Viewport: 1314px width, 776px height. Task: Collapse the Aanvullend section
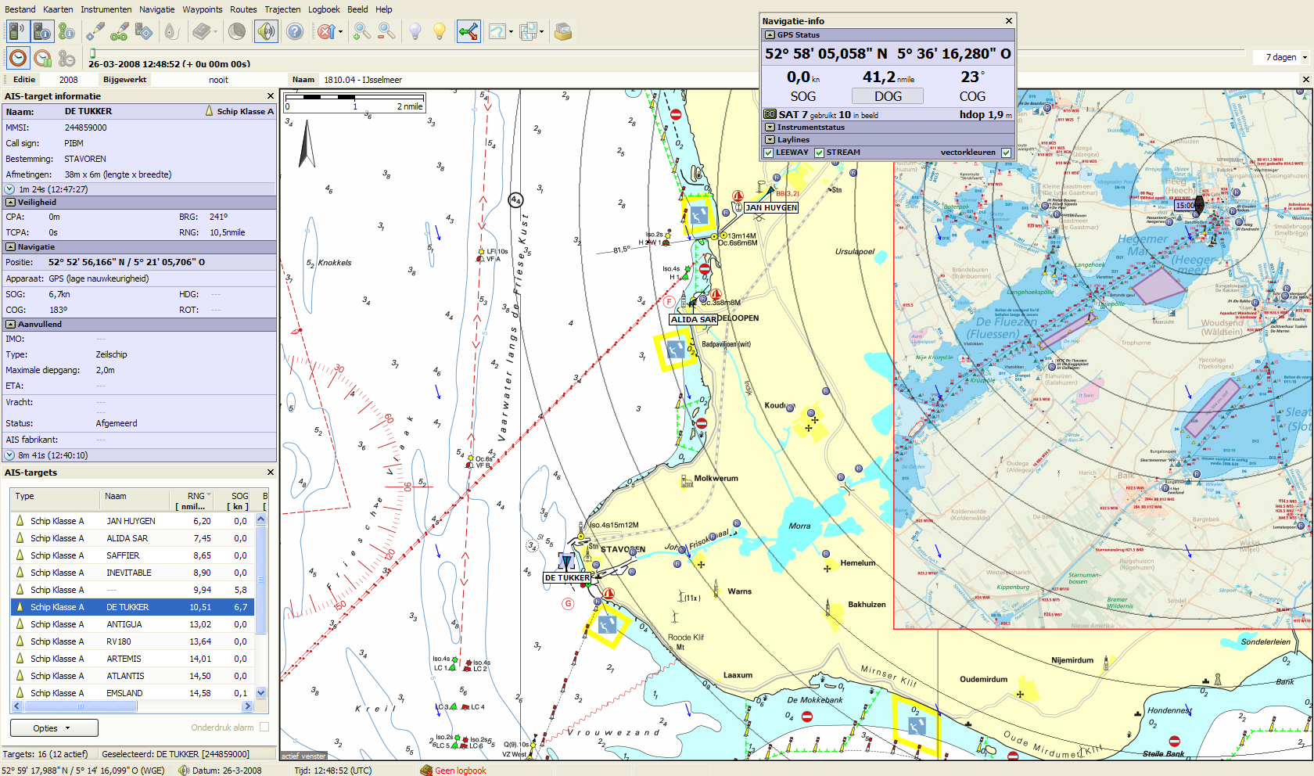(11, 324)
